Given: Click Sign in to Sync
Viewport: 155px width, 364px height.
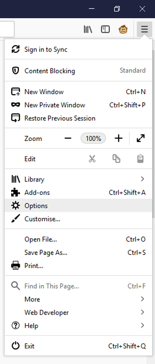Looking at the screenshot, I should pos(79,49).
